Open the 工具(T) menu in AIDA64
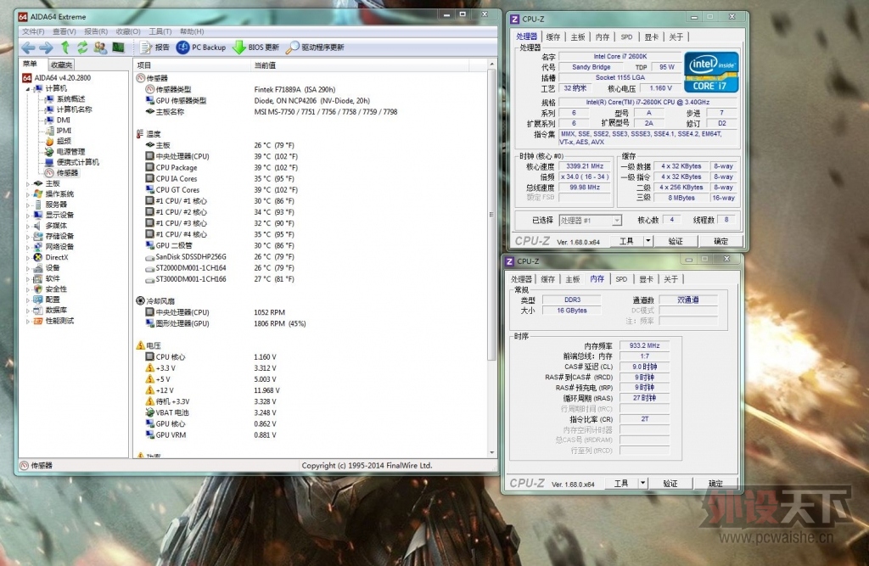The height and width of the screenshot is (566, 869). point(160,31)
